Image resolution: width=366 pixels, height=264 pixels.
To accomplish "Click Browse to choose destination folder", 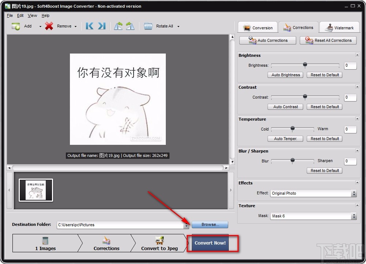I will click(210, 224).
